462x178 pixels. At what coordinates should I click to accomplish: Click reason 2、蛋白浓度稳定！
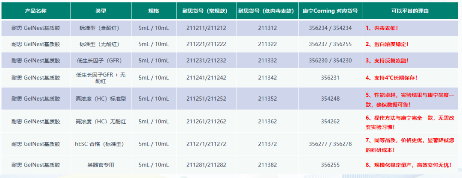(388, 44)
